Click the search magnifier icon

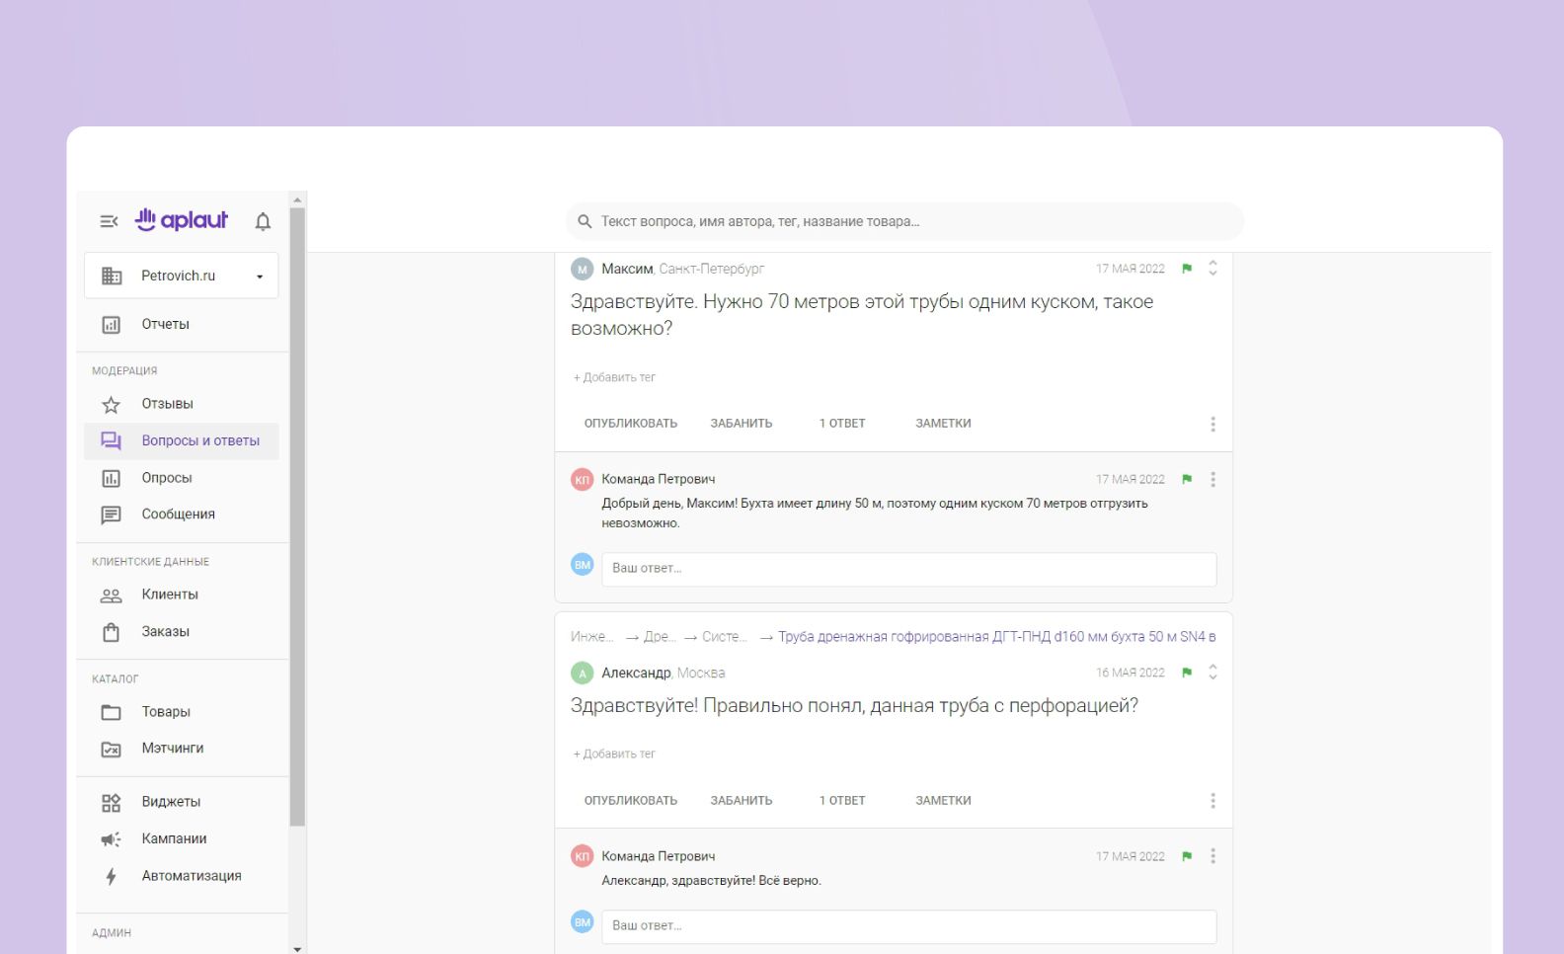click(x=585, y=221)
